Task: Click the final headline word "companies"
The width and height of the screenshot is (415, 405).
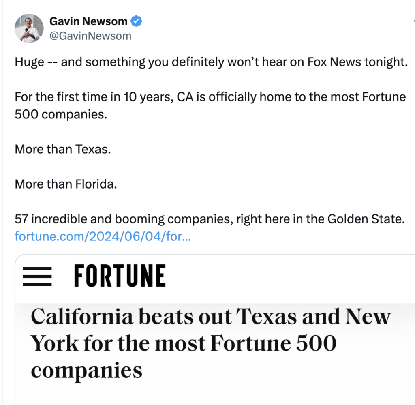Action: 87,370
